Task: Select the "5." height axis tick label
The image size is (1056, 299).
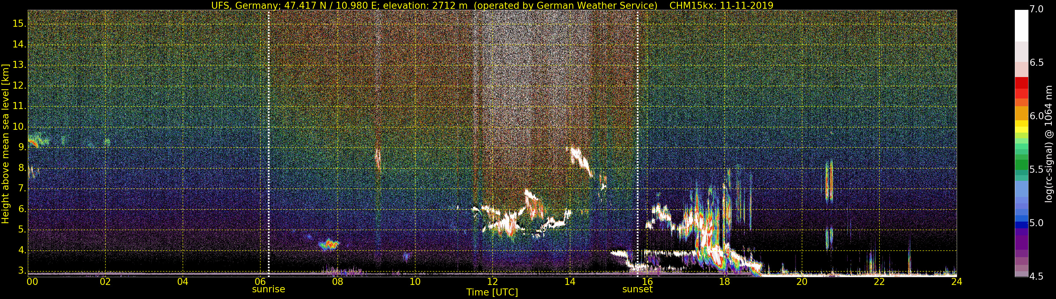Action: [x=22, y=230]
